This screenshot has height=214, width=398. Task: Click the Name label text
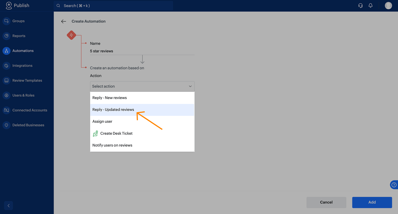click(x=95, y=44)
